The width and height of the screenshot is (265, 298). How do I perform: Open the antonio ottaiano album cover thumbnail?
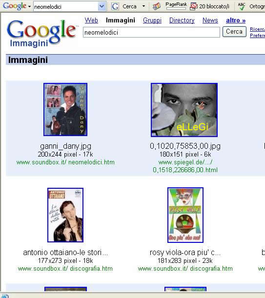coord(65,215)
